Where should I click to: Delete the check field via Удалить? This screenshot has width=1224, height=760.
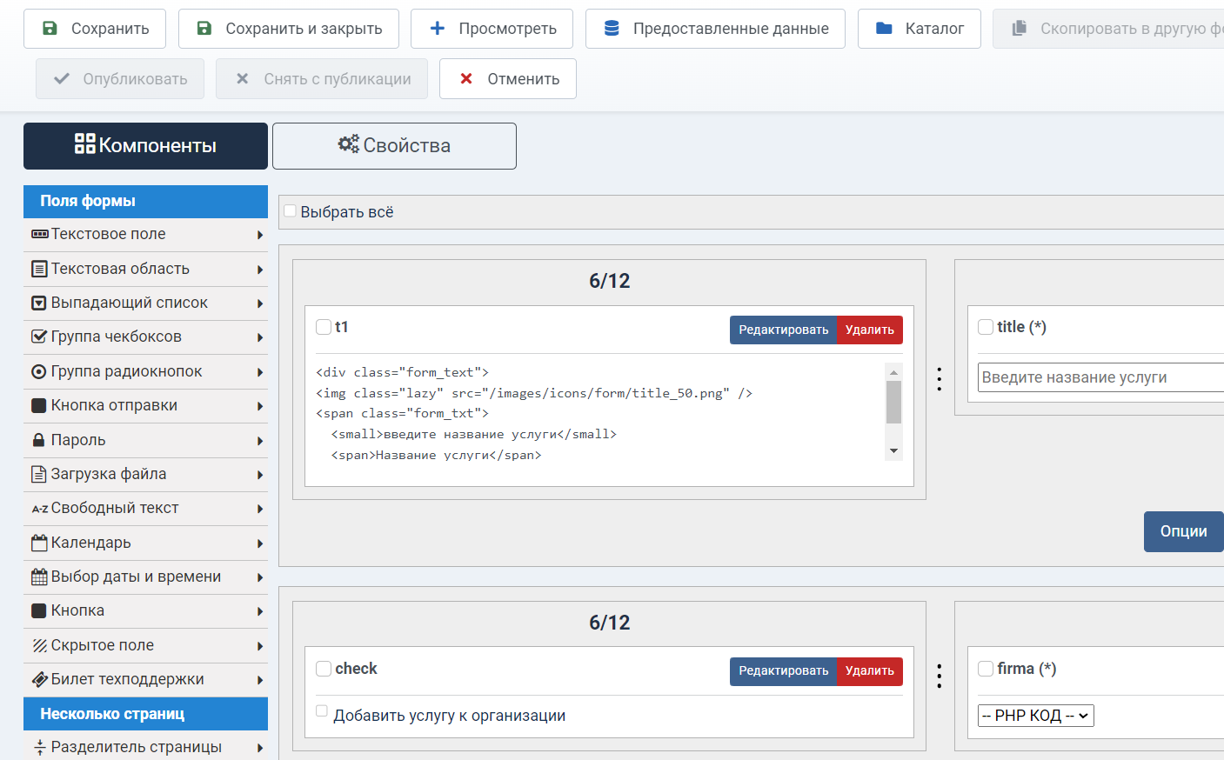tap(869, 671)
